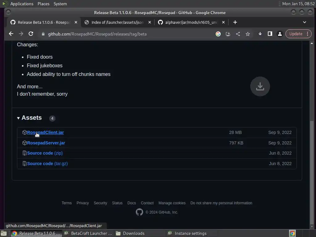
Task: Click the address bar URL field
Action: (125, 34)
